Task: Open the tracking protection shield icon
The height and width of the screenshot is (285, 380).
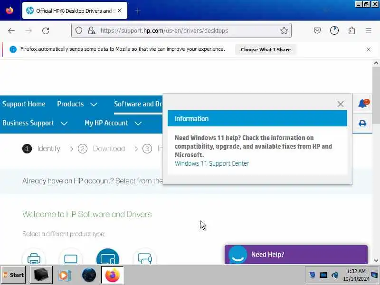Action: tap(79, 30)
